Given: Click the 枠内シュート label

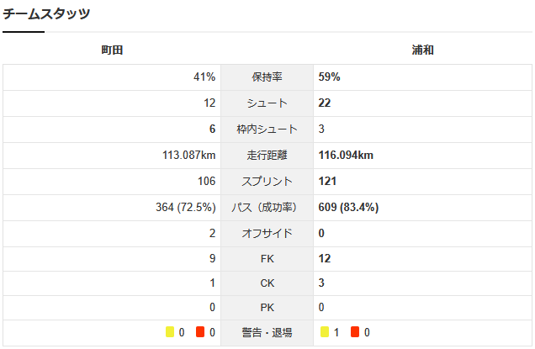Looking at the screenshot, I should click(267, 129).
